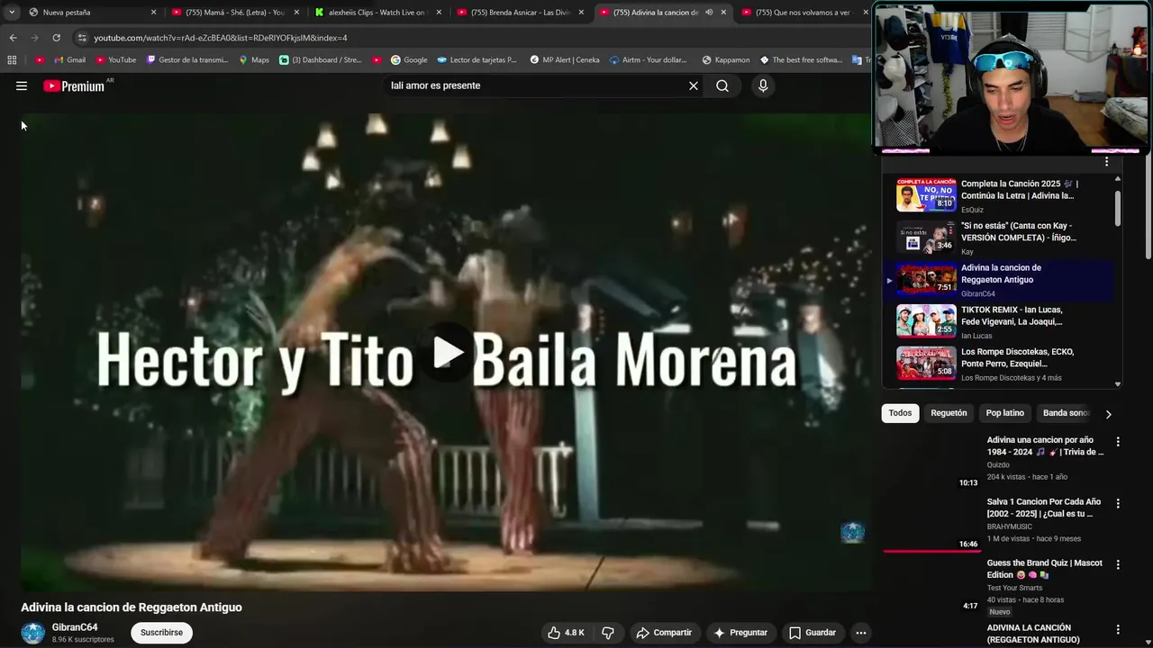Switch to the Mamá - Shé (Letra) tab
The width and height of the screenshot is (1153, 648).
[x=235, y=13]
